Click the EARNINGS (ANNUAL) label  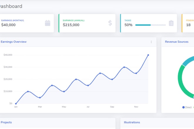[73, 20]
